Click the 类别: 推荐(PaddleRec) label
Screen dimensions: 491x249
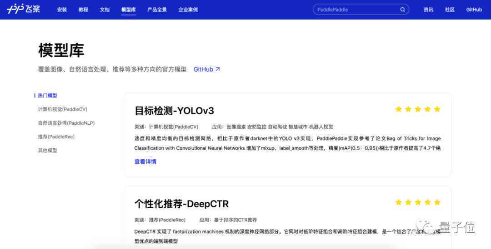(x=160, y=220)
